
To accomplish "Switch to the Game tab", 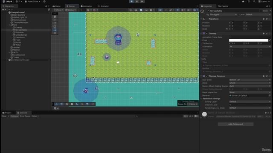I will tap(57, 6).
